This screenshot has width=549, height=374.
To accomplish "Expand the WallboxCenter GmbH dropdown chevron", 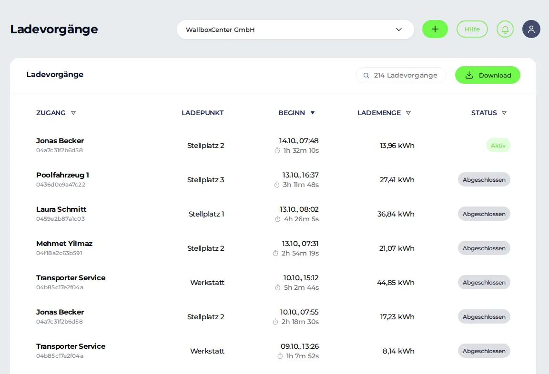I will click(x=399, y=30).
